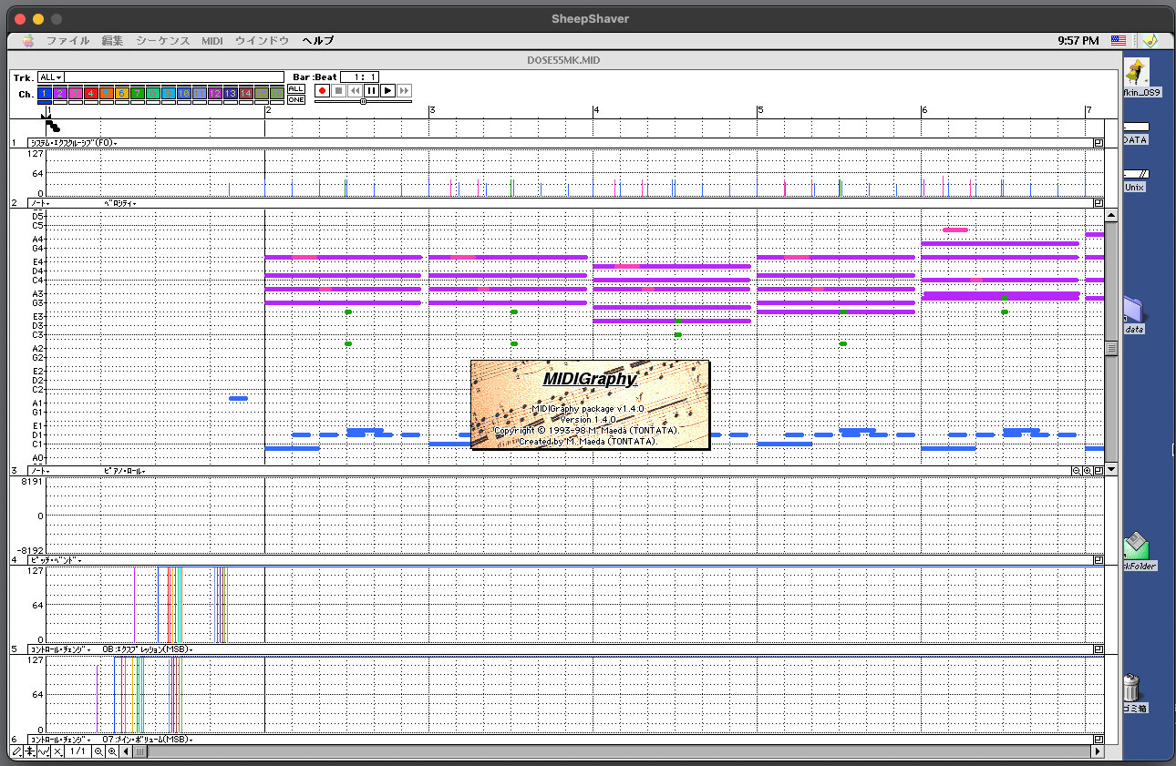
Task: Select the curve drawing tool at bottom left
Action: click(x=45, y=751)
